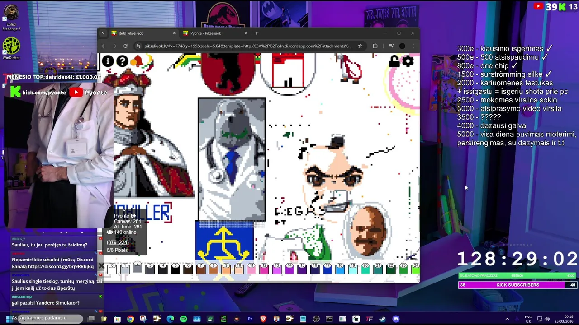This screenshot has height=325, width=579.
Task: Open the Chrome three-dot menu
Action: (413, 46)
